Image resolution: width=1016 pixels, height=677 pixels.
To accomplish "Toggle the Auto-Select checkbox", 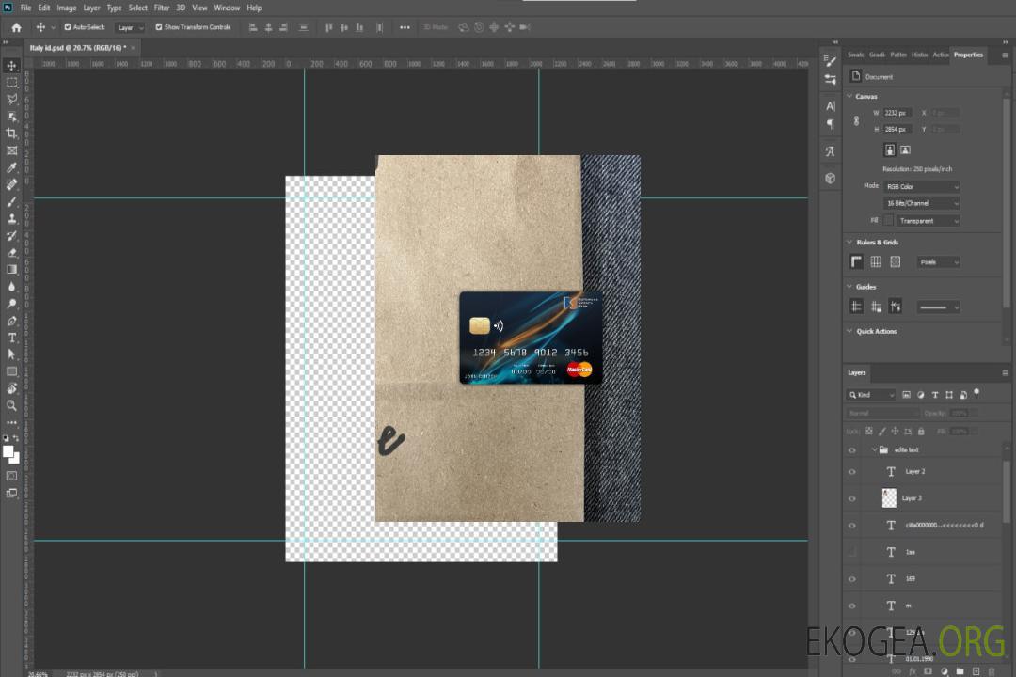I will point(67,27).
